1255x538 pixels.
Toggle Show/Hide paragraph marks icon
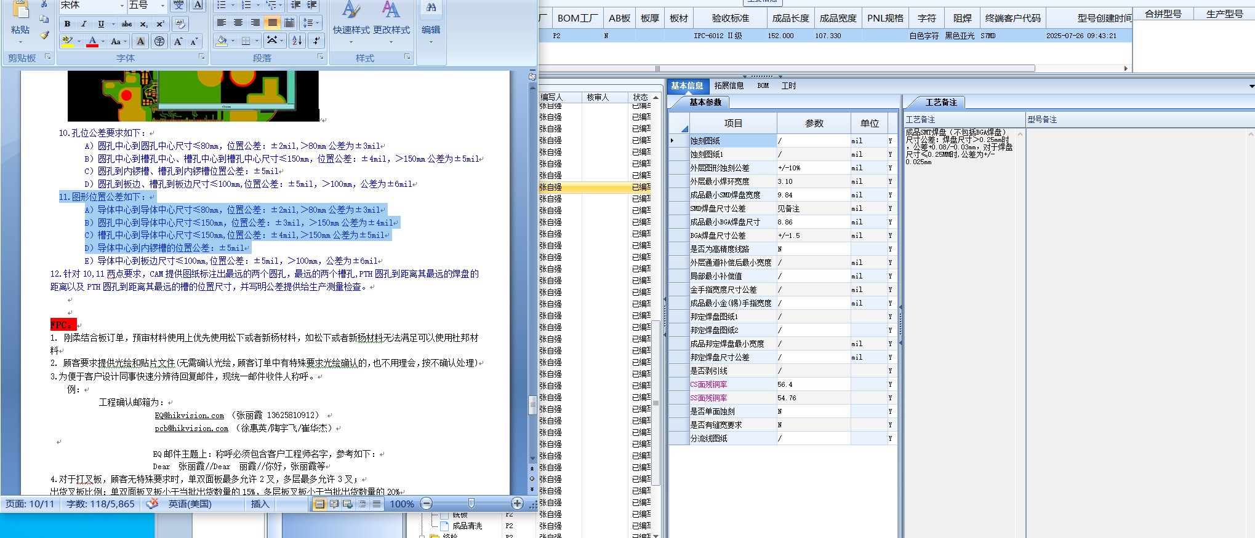(x=316, y=41)
